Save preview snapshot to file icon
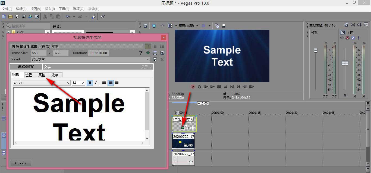This screenshot has width=371, height=173. [x=224, y=26]
